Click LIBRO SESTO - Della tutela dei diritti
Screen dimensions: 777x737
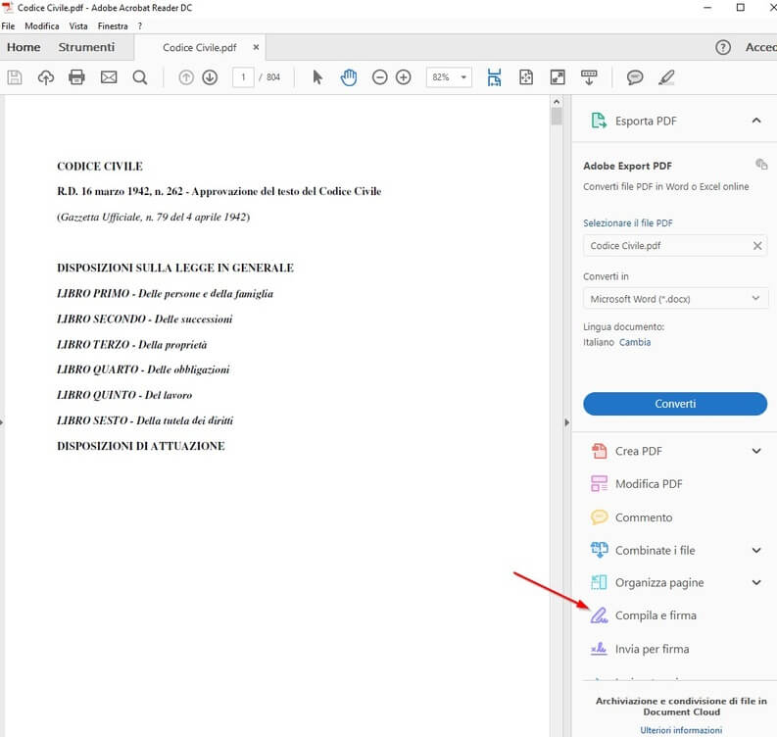point(145,420)
